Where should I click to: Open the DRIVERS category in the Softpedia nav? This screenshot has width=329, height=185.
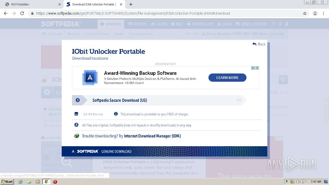pos(137,24)
